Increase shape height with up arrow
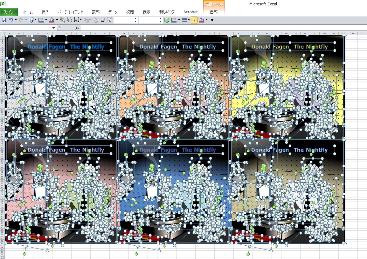This screenshot has width=367, height=259. coord(135,19)
